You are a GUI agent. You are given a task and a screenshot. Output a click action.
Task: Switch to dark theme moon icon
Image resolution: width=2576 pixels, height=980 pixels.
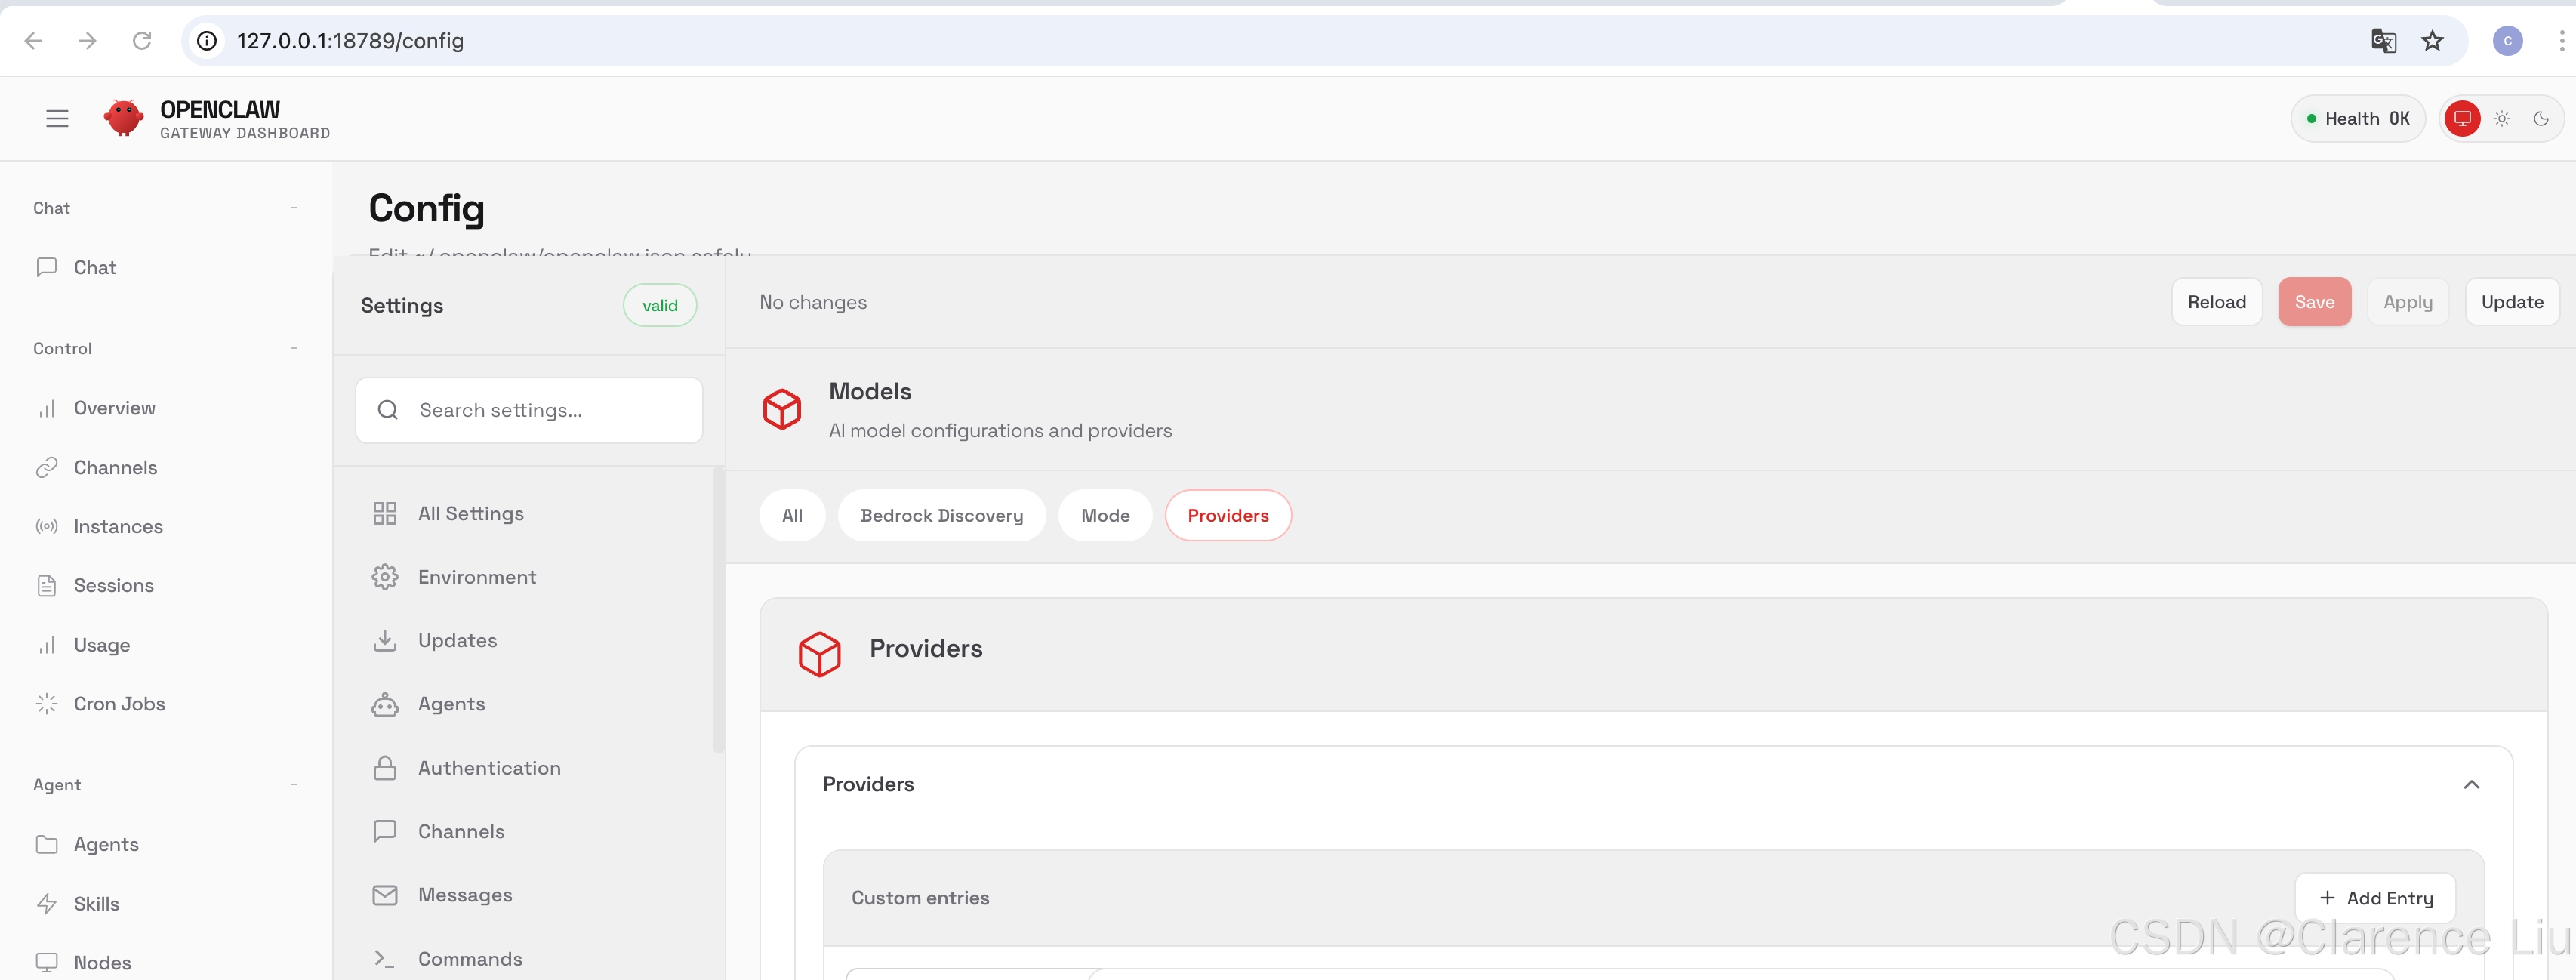tap(2541, 119)
